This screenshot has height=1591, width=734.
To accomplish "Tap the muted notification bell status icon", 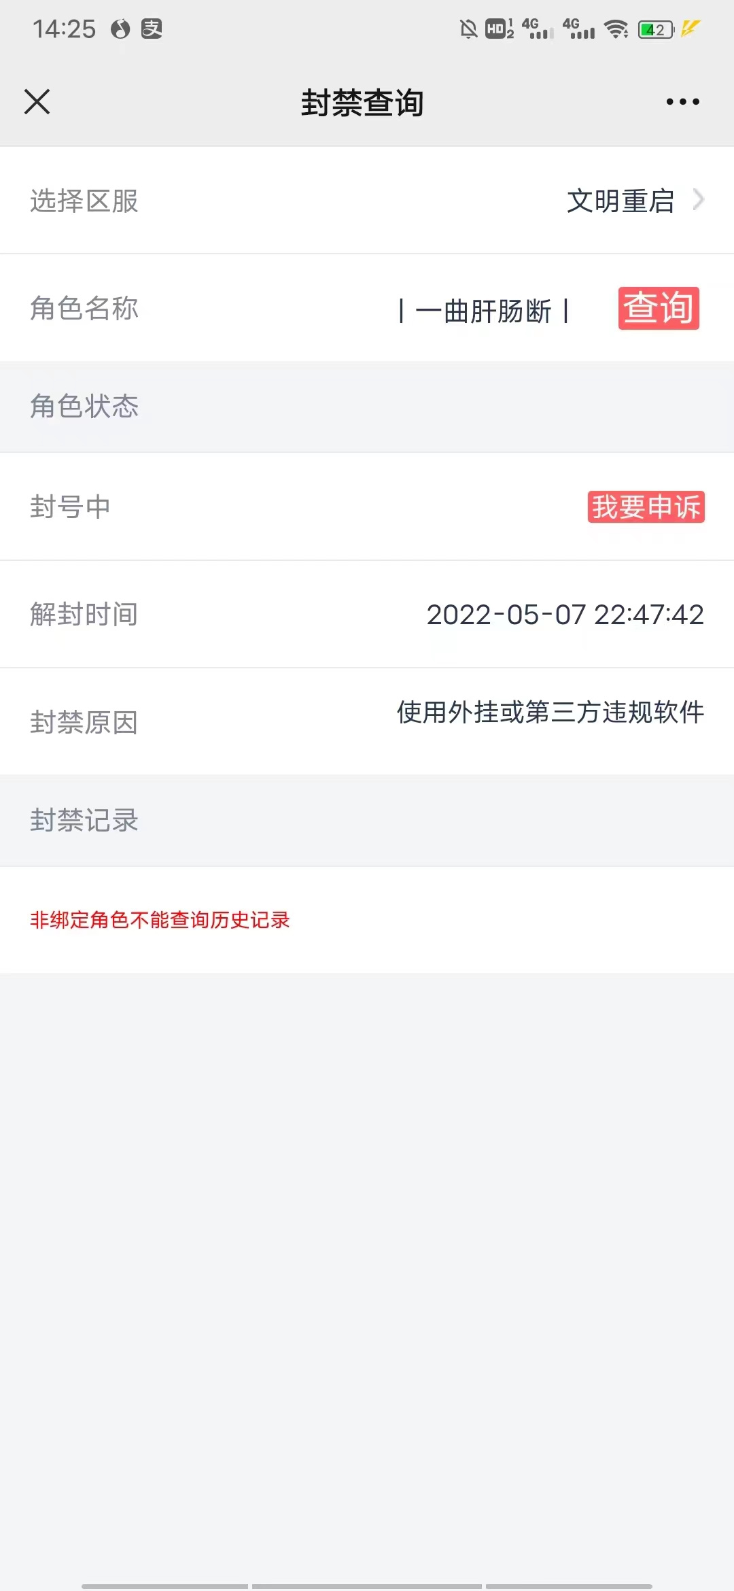I will point(468,29).
